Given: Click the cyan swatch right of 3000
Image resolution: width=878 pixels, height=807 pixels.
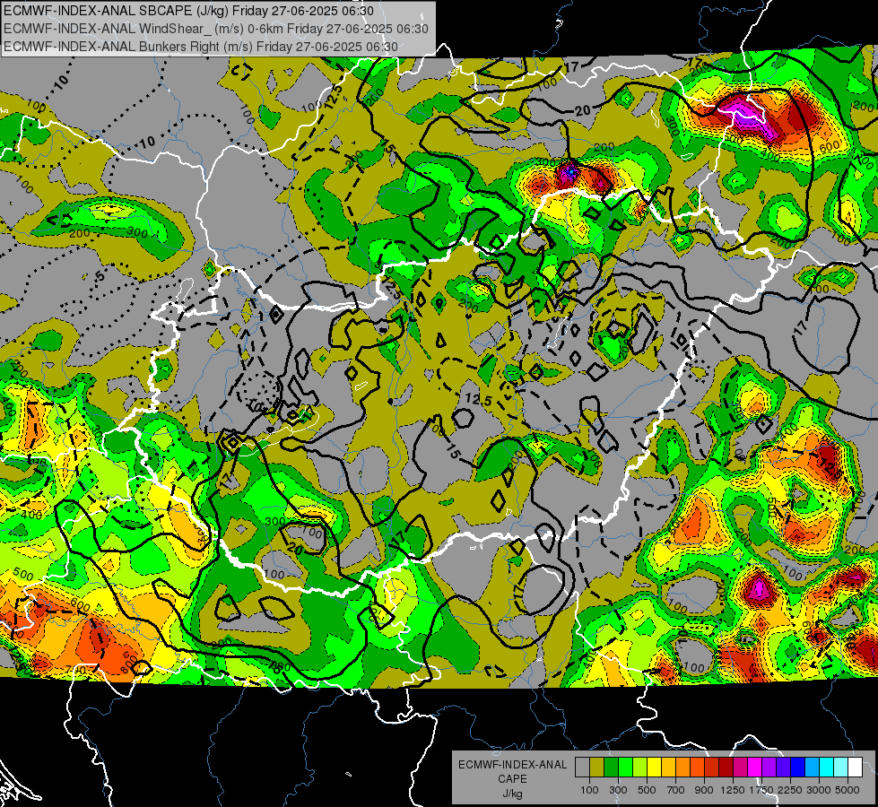Looking at the screenshot, I should (827, 768).
